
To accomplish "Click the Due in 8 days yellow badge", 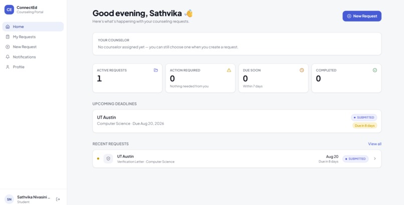I will tap(364, 125).
